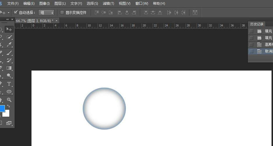273x146 pixels.
Task: Open the 图像(I) menu
Action: (x=44, y=3)
